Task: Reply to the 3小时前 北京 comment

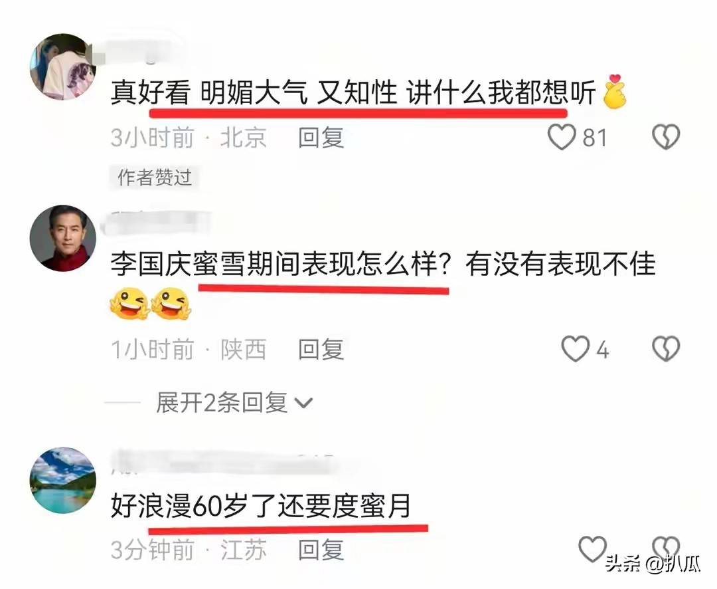Action: point(321,138)
